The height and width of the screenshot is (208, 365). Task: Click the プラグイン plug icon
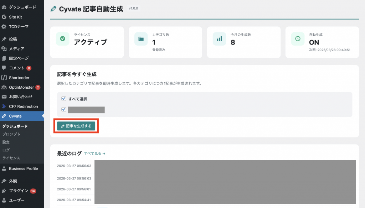click(x=4, y=191)
